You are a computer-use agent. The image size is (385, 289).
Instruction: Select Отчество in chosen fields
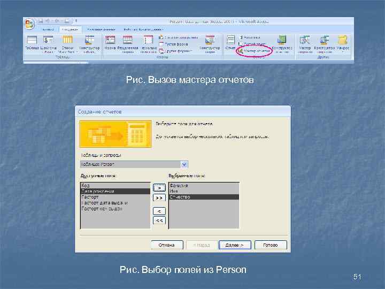pyautogui.click(x=204, y=197)
